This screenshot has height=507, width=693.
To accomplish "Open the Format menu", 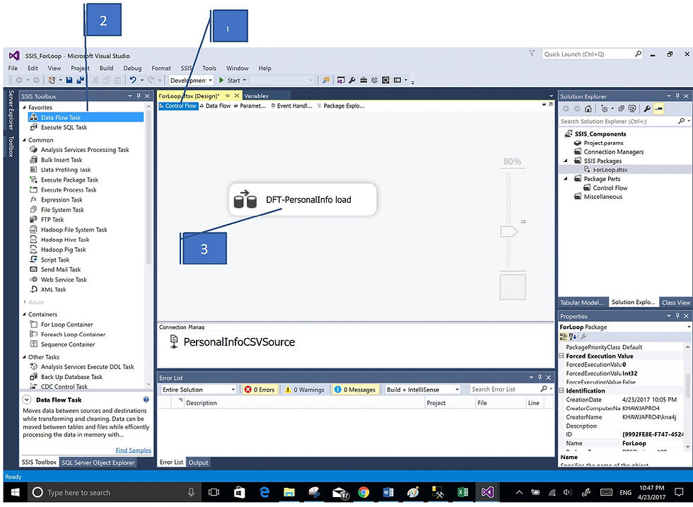I will (161, 68).
